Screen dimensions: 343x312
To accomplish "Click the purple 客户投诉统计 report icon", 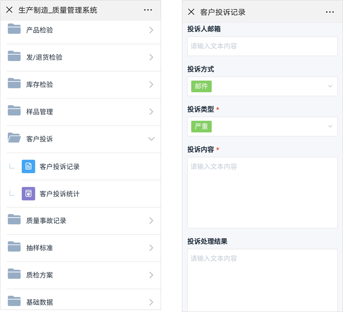I will (x=28, y=194).
